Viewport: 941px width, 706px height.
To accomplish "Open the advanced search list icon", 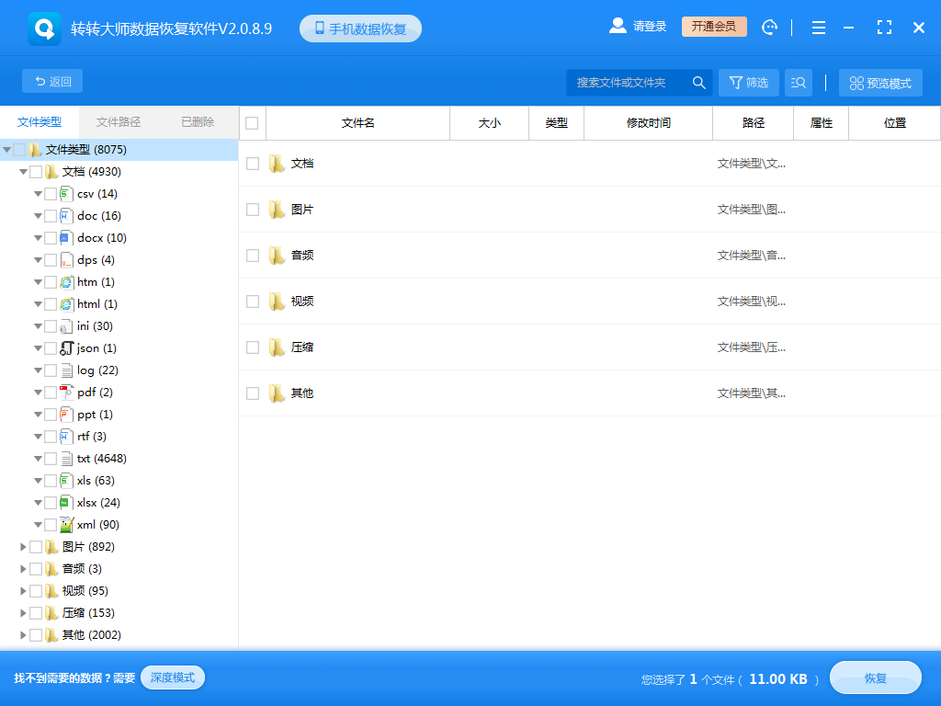I will coord(799,82).
